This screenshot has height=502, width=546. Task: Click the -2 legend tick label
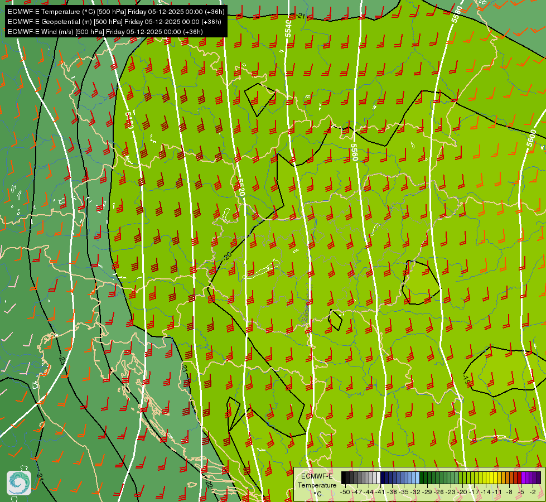pos(533,492)
